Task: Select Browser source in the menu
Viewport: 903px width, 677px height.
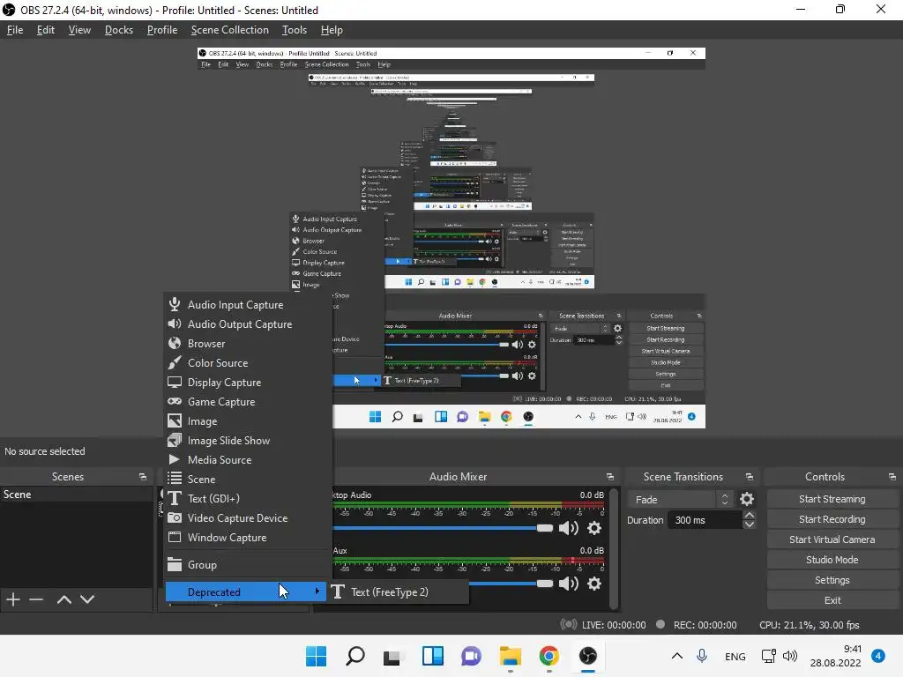Action: point(248,344)
